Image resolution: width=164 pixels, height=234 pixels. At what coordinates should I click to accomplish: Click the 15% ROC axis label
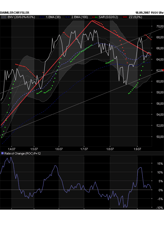click(x=160, y=164)
